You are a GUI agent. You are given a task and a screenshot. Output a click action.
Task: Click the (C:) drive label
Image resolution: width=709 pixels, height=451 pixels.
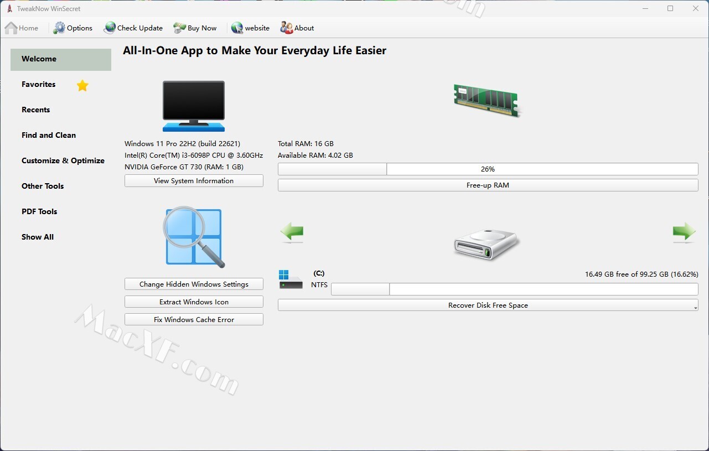(319, 273)
